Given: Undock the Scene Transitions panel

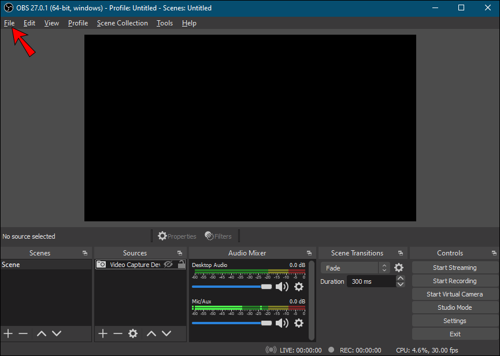Looking at the screenshot, I should tap(401, 253).
